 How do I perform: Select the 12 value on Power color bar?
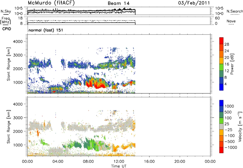[x=227, y=71]
